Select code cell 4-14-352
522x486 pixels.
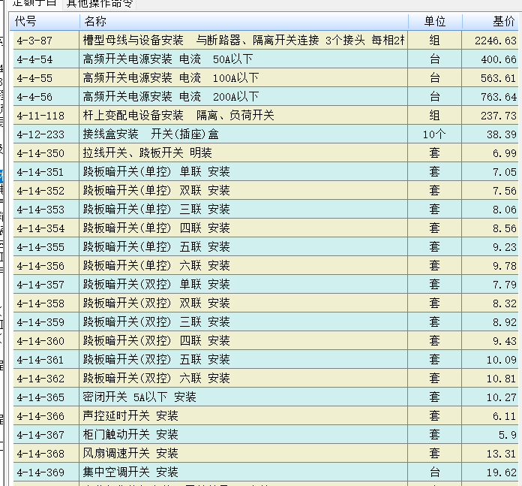(46, 191)
